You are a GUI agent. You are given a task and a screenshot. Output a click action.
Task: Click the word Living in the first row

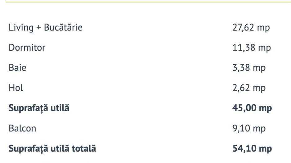click(x=21, y=28)
